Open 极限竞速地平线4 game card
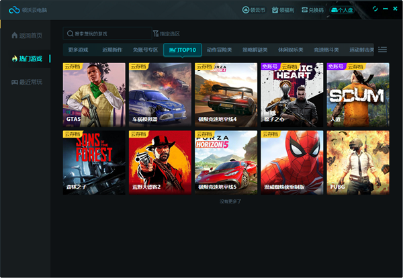Image resolution: width=403 pixels, height=278 pixels. pos(226,95)
